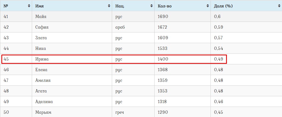
Task: Click the греч nationality cell
Action: point(120,112)
